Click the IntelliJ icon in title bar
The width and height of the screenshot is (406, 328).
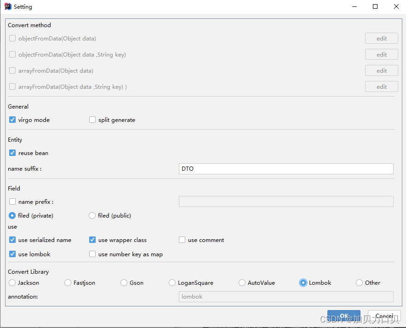8,7
